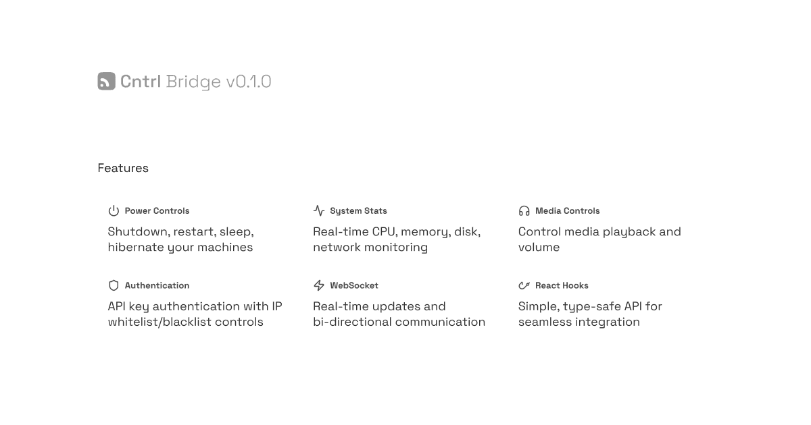The width and height of the screenshot is (811, 425).
Task: Click the API key authentication description
Action: [195, 314]
